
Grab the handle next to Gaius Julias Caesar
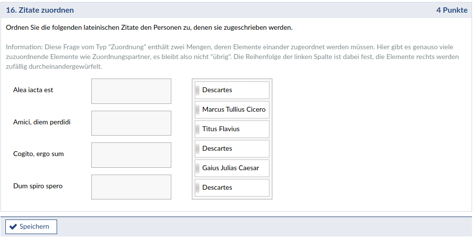point(197,168)
